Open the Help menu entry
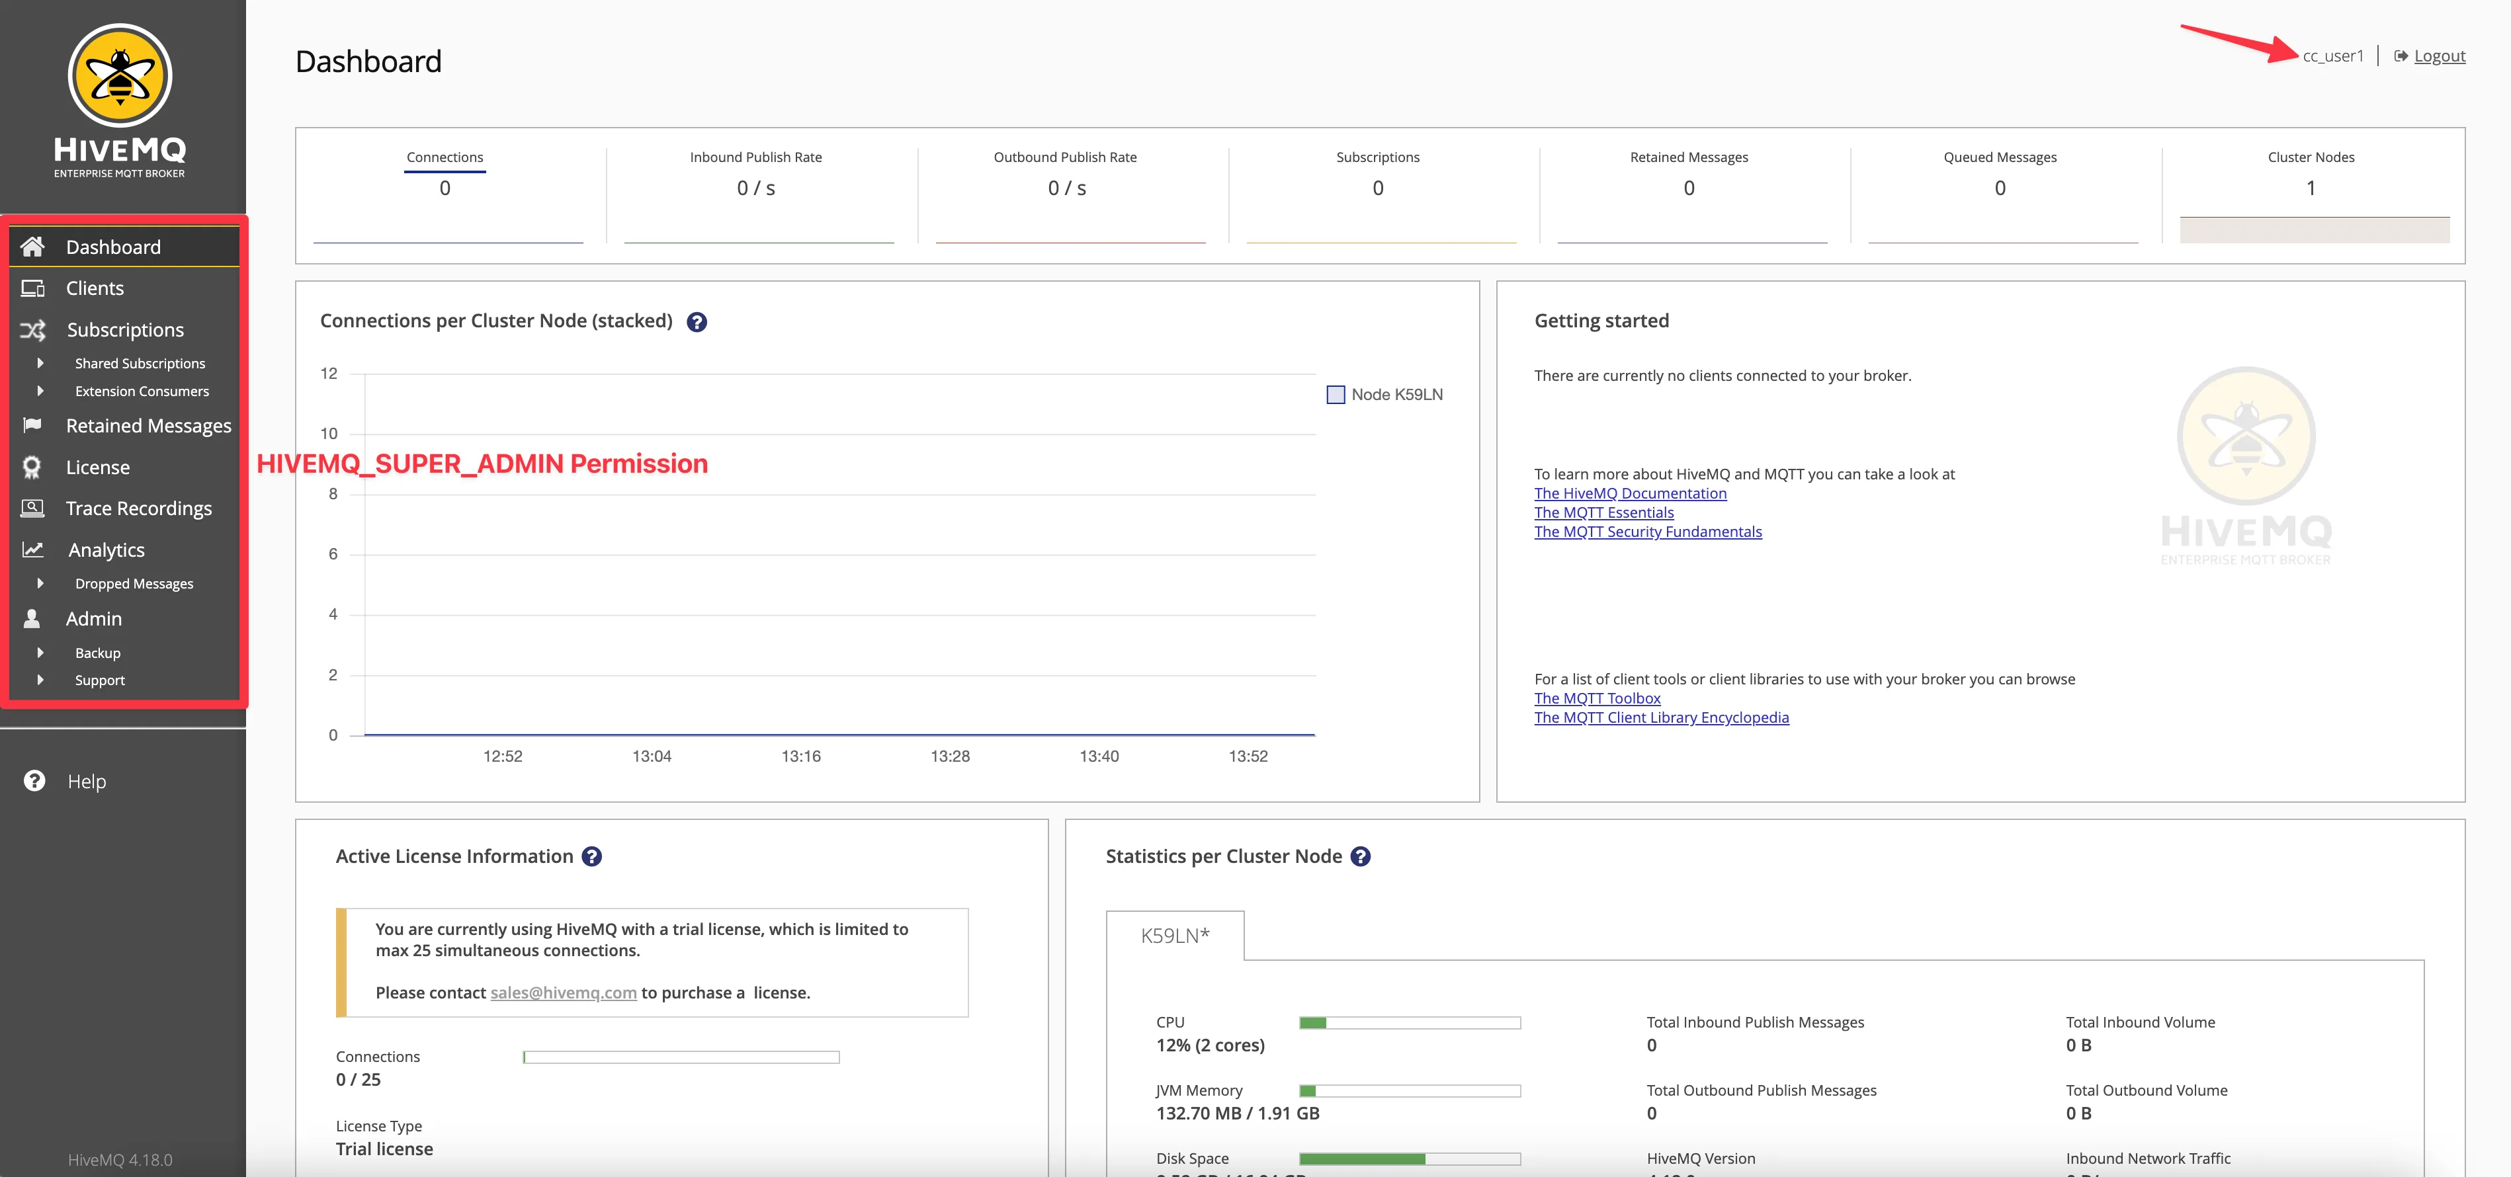Image resolution: width=2511 pixels, height=1177 pixels. point(86,782)
